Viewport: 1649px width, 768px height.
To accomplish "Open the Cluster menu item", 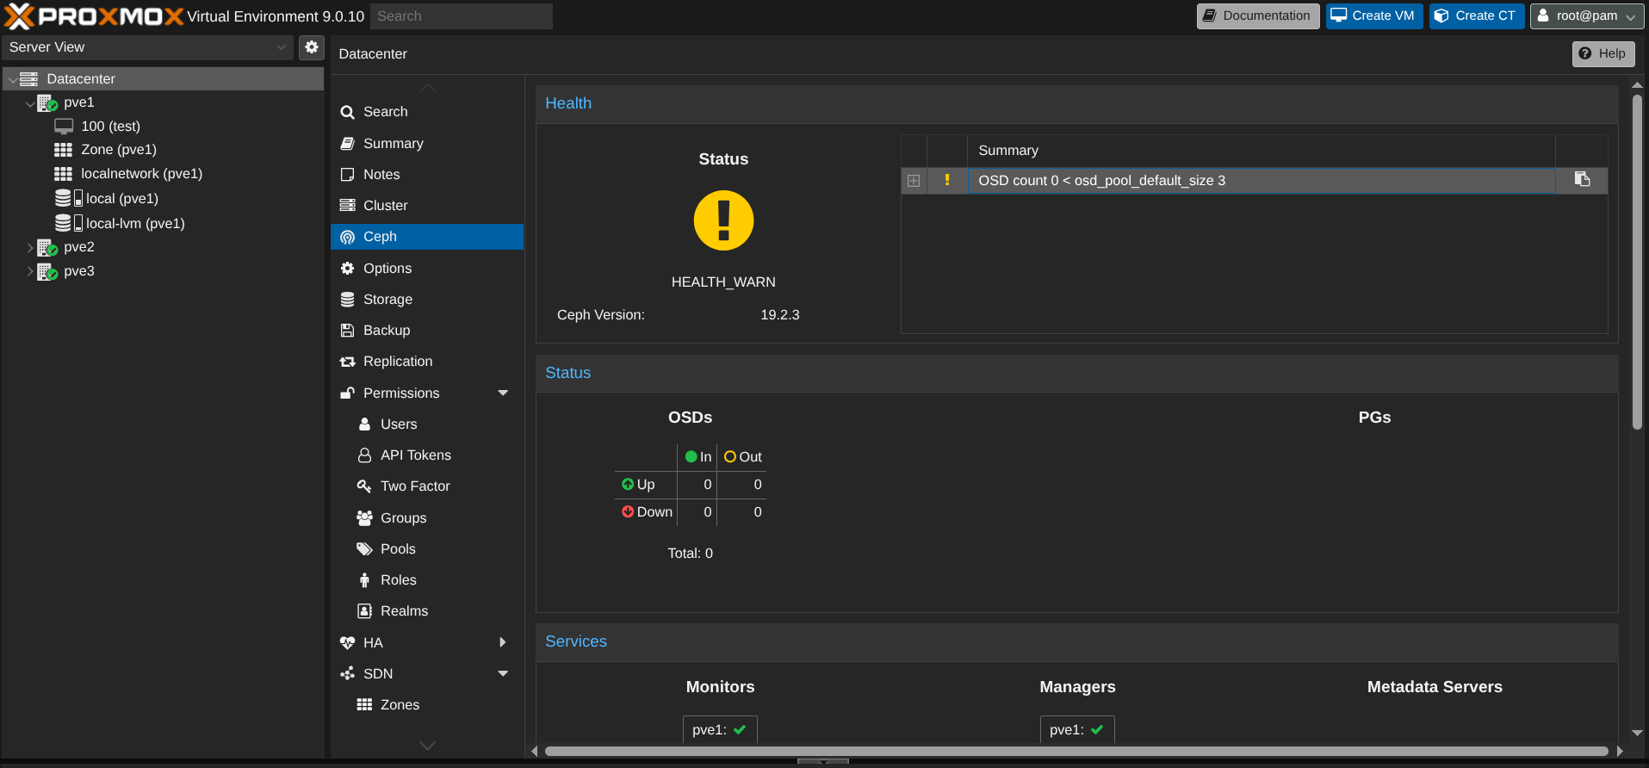I will coord(385,205).
